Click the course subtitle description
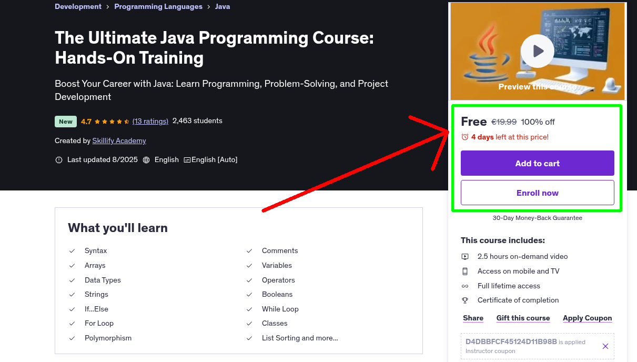Screen dimensions: 637x362 coord(221,90)
